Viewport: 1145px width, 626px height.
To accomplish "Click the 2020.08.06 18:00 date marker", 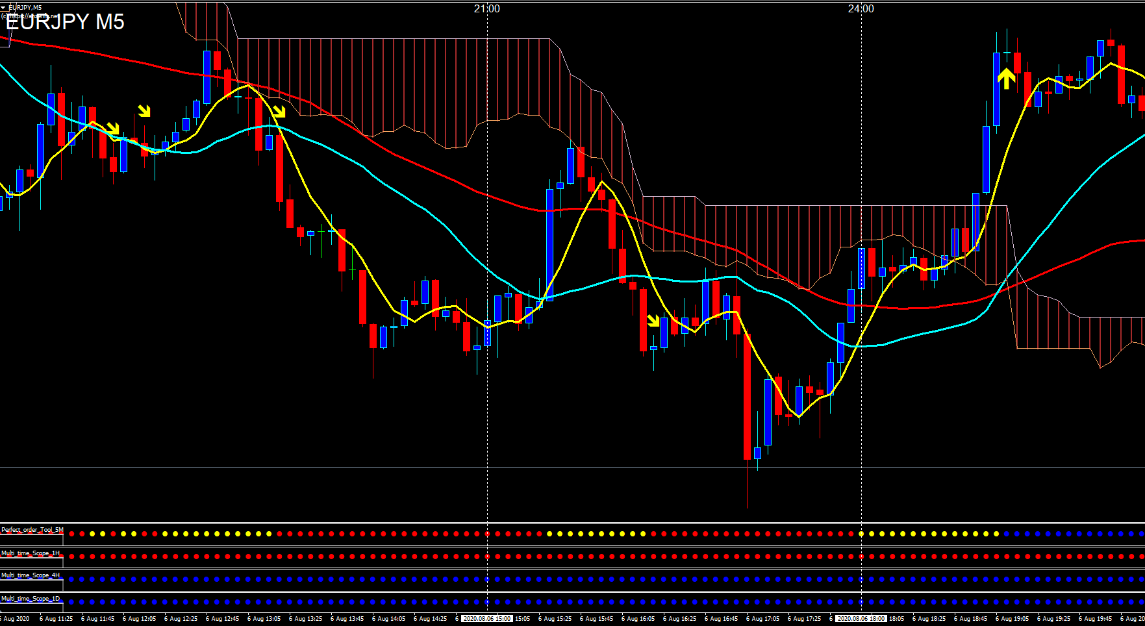I will pyautogui.click(x=861, y=619).
